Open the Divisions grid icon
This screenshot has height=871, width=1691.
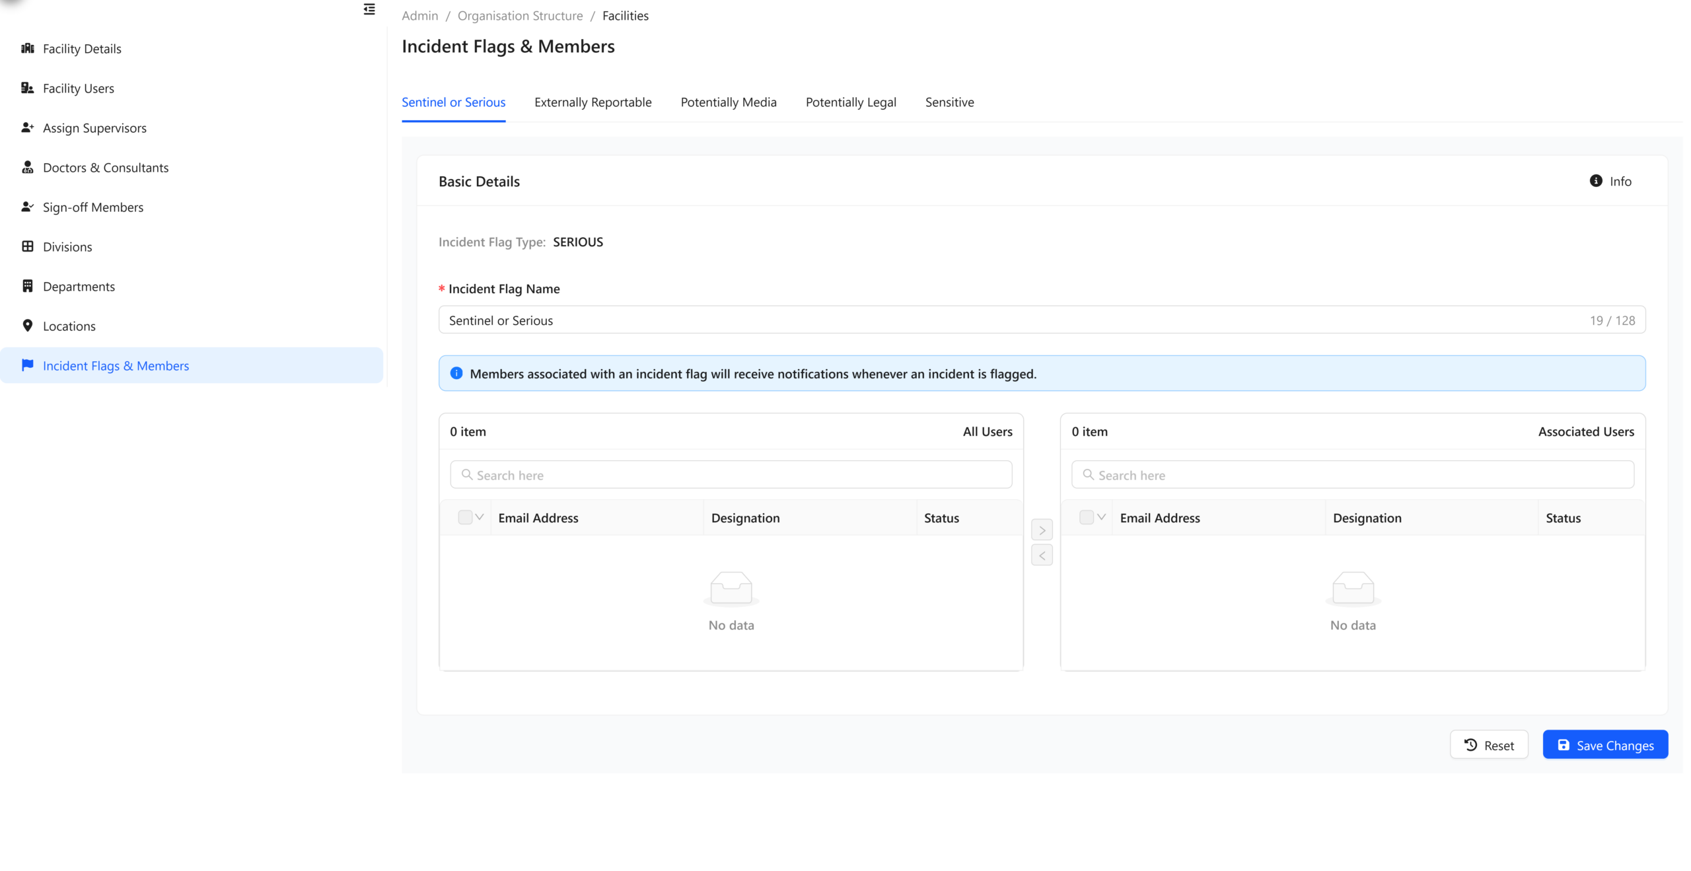click(x=27, y=246)
